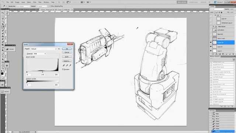The width and height of the screenshot is (236, 133).
Task: Open the Layer menu
Action: [23, 2]
